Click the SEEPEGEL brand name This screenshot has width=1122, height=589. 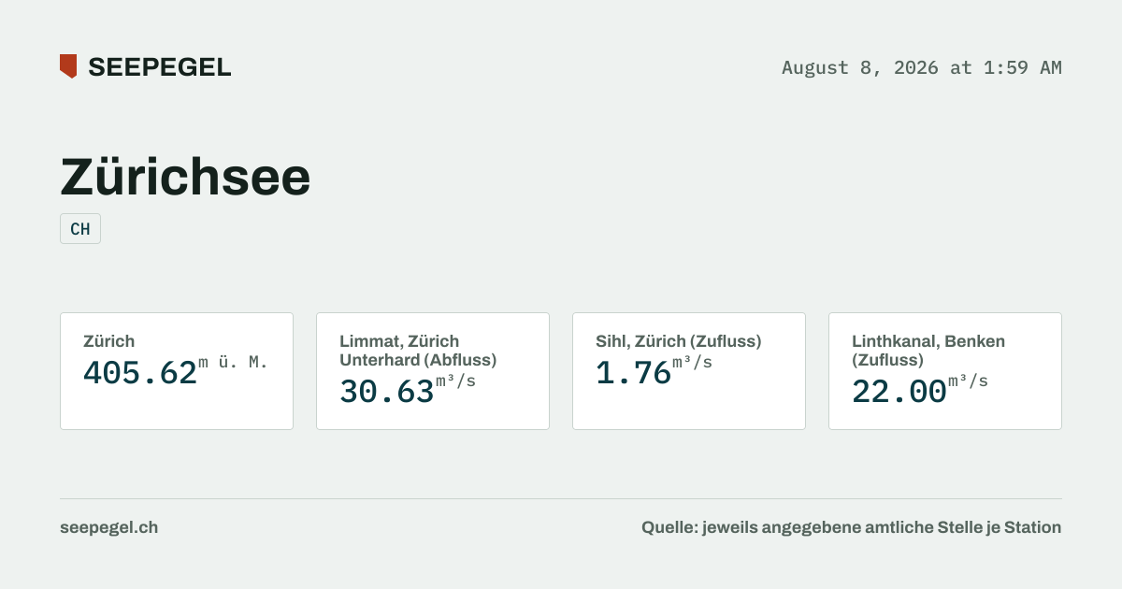pos(160,67)
